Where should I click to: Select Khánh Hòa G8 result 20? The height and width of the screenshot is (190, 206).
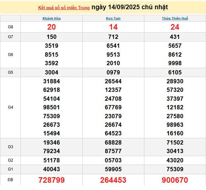tap(51, 27)
